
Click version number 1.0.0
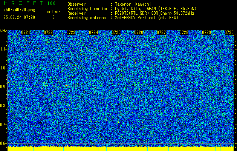tap(51, 3)
